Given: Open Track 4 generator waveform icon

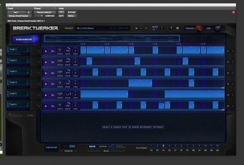Looking at the screenshot, I should (38, 84).
